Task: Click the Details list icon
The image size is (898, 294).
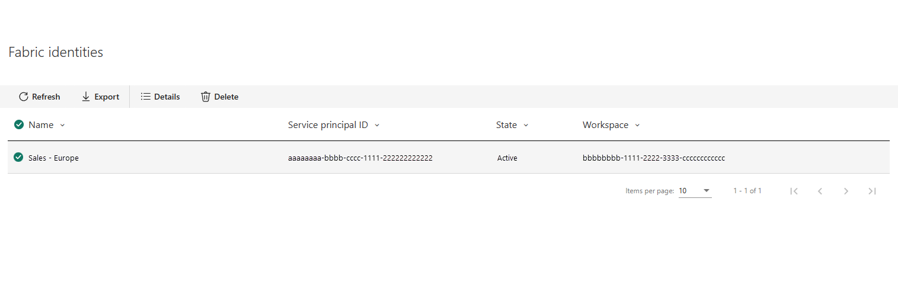Action: click(145, 97)
